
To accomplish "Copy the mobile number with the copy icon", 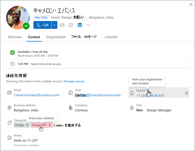I will [186, 93].
